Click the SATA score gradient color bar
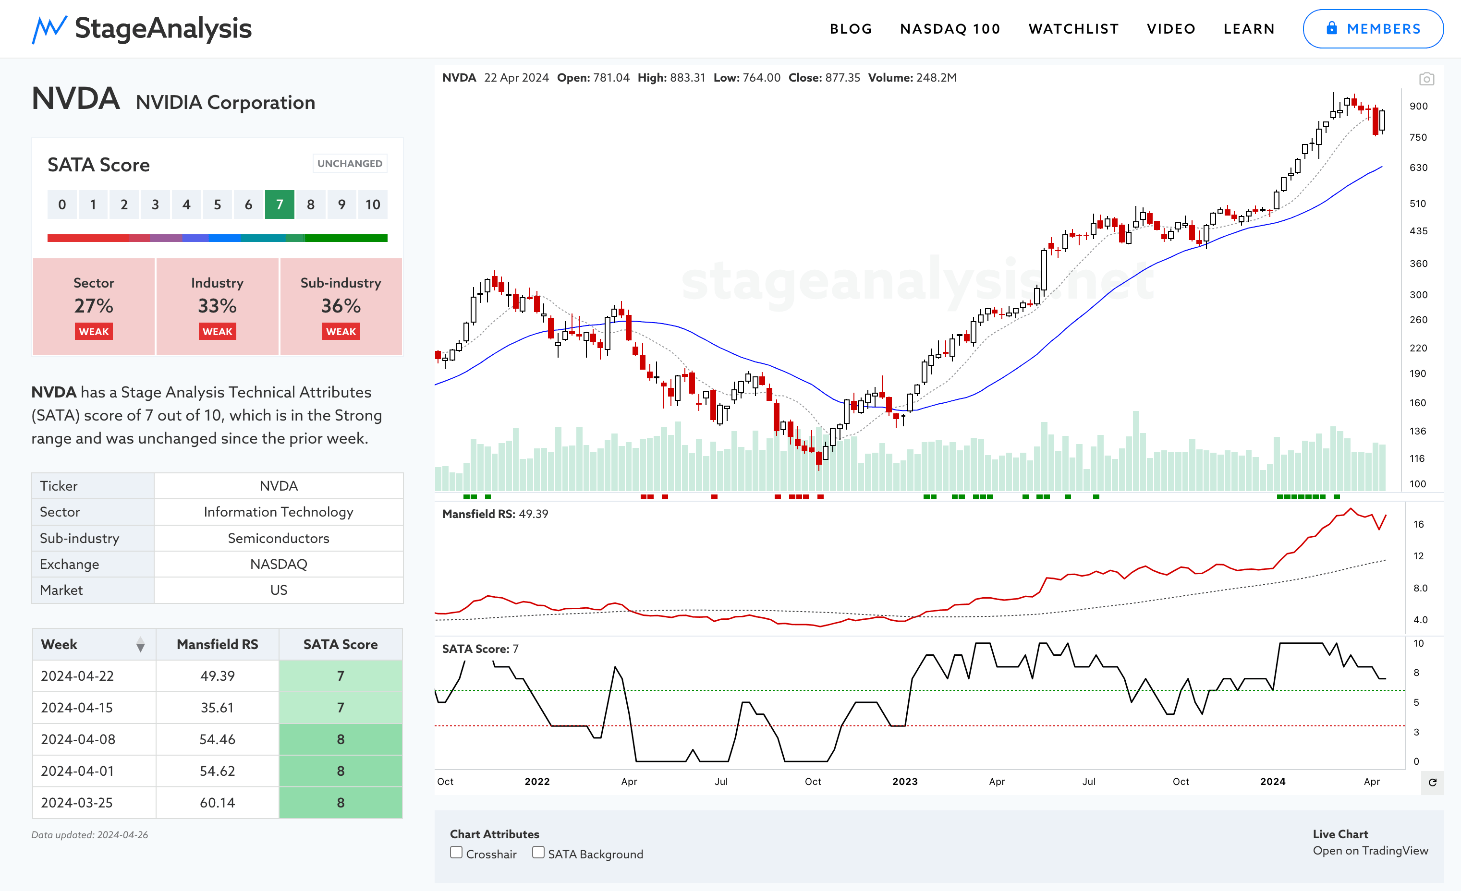1461x891 pixels. [x=217, y=238]
